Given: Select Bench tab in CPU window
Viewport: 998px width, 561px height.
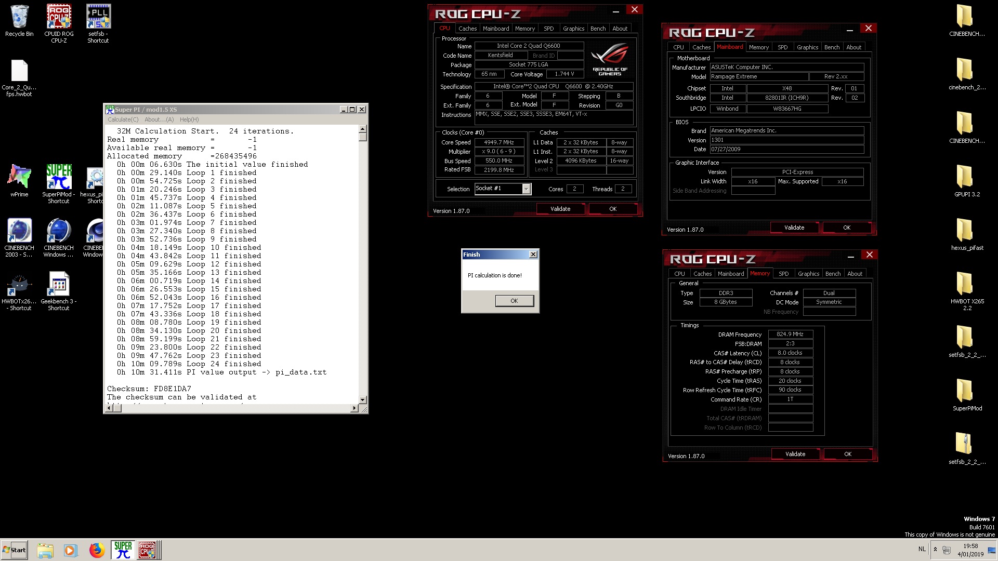Looking at the screenshot, I should (x=598, y=29).
